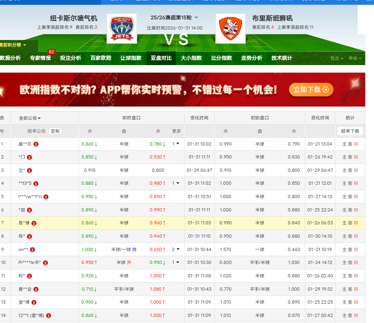
Task: Click the red 主 badge beside 12**t (壹*博)
Action: 48,316
